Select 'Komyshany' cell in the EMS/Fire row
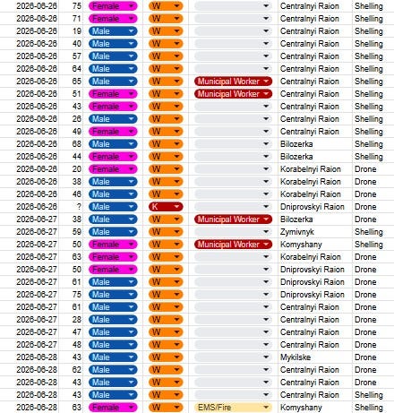 315,408
